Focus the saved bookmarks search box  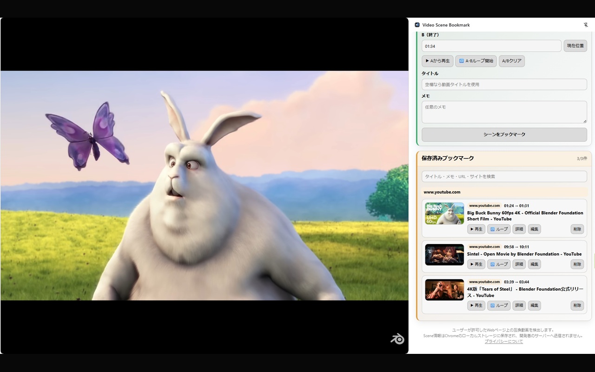504,177
